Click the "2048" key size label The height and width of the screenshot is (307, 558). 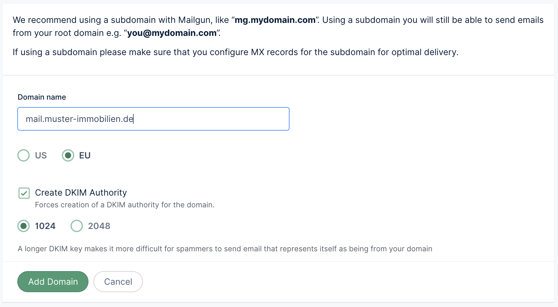[99, 226]
